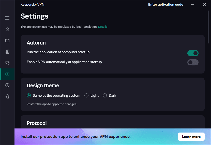The height and width of the screenshot is (145, 211).
Task: Close the Kaspersky VPN window
Action: pos(205,4)
